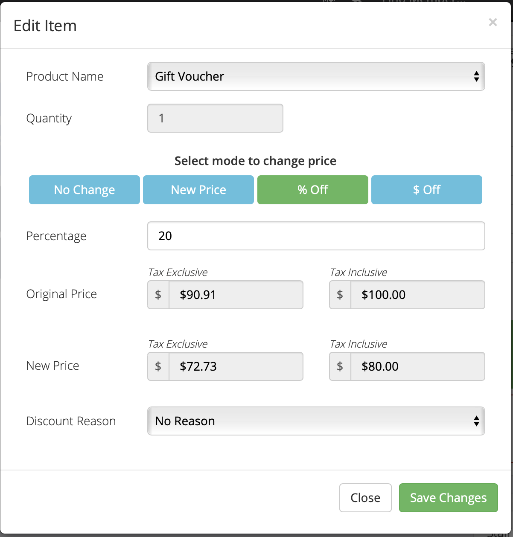Viewport: 513px width, 537px height.
Task: Click the Quantity field
Action: click(215, 118)
